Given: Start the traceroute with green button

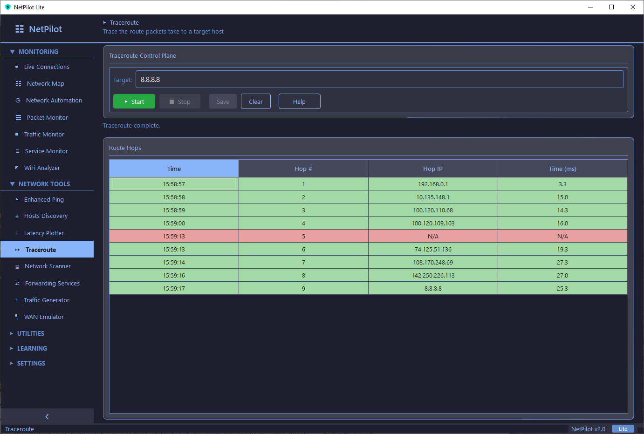Looking at the screenshot, I should tap(134, 102).
